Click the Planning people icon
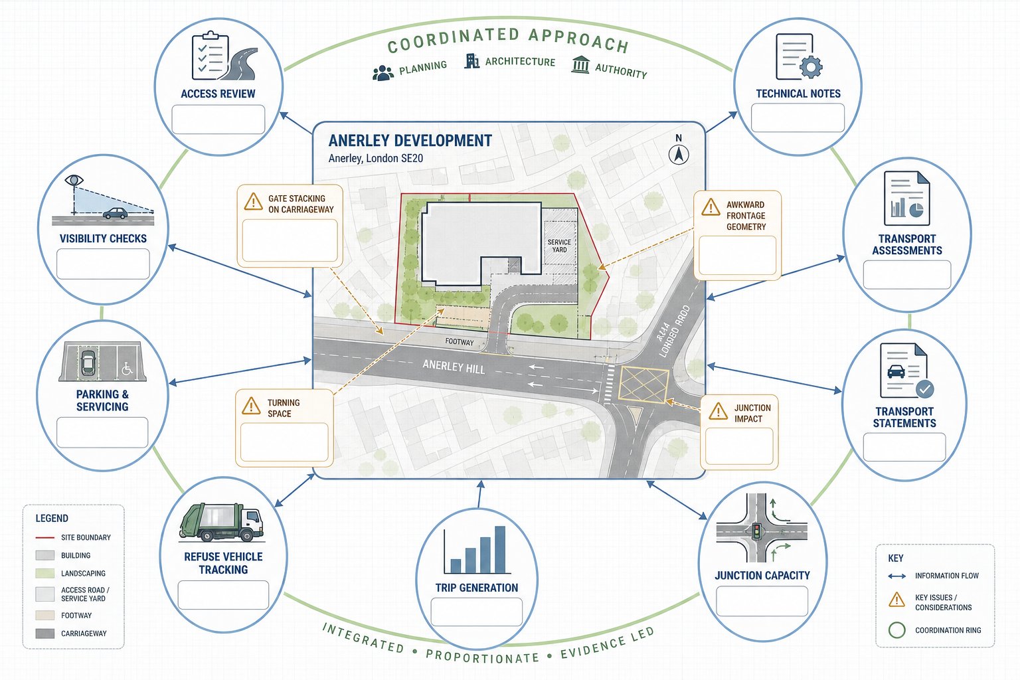This screenshot has width=1020, height=680. [x=383, y=73]
